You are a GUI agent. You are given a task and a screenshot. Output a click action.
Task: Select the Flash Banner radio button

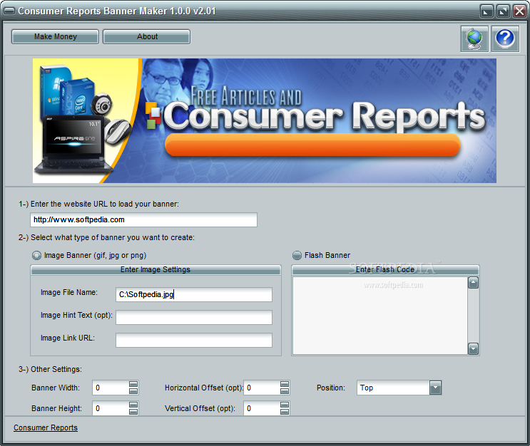point(297,256)
